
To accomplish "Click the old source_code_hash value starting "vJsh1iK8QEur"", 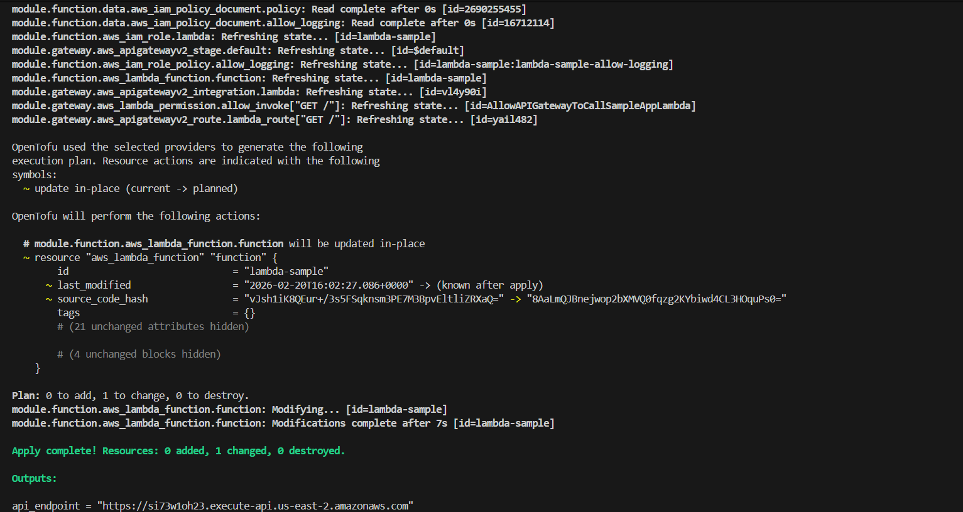I will (373, 299).
